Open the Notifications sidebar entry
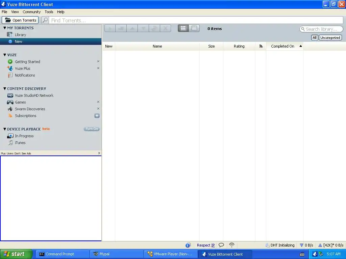This screenshot has width=346, height=259. (x=25, y=75)
